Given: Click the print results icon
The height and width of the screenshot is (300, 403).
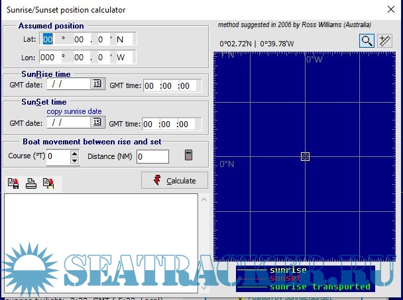Looking at the screenshot, I should tap(30, 183).
